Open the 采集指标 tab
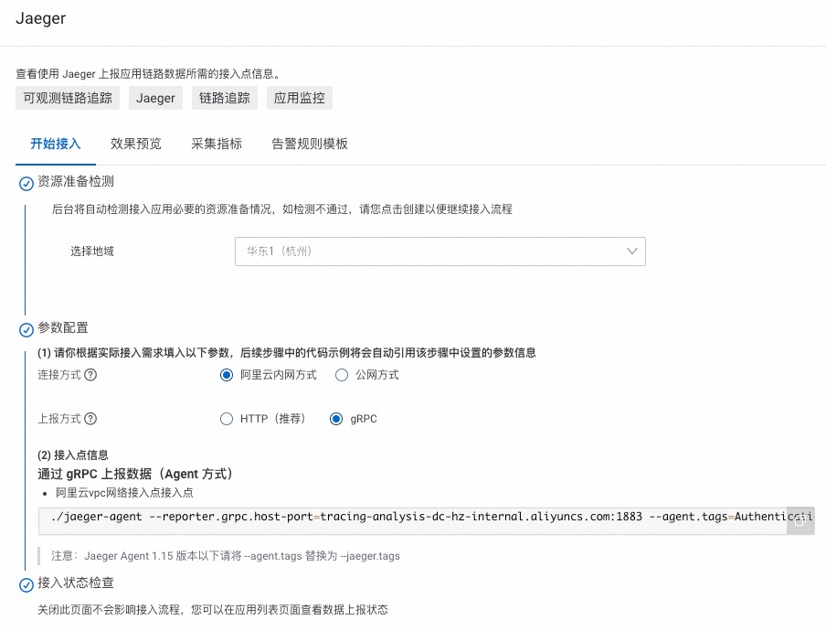826x631 pixels. click(217, 144)
